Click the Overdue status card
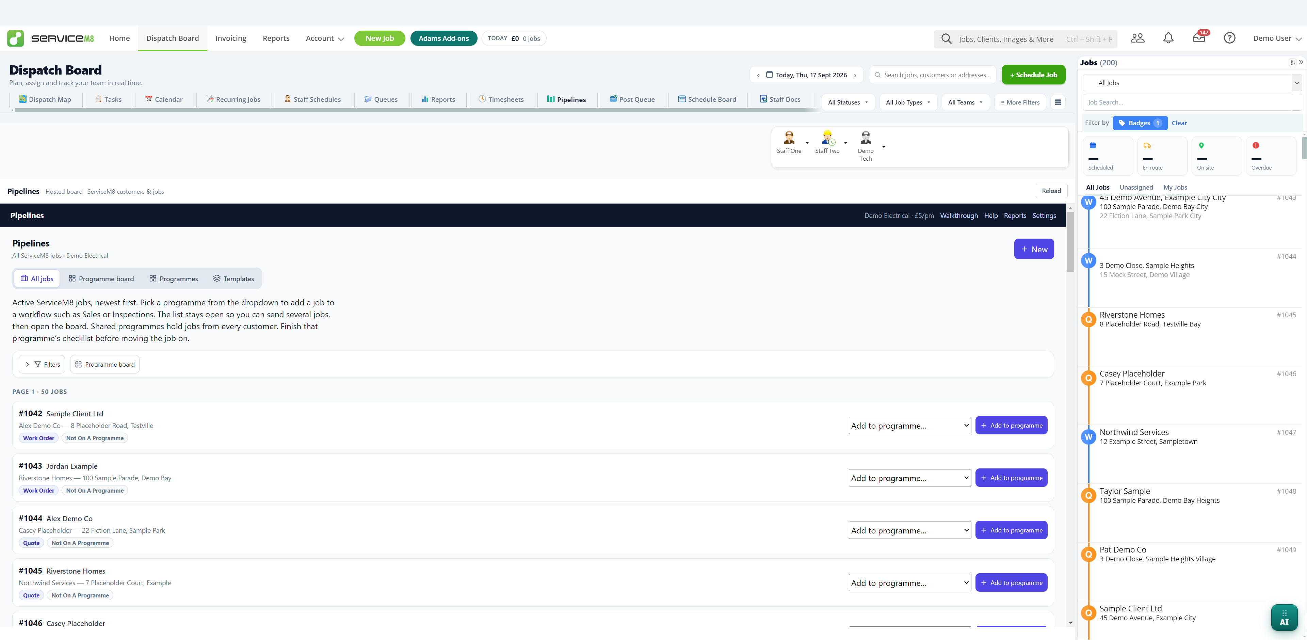 1271,156
